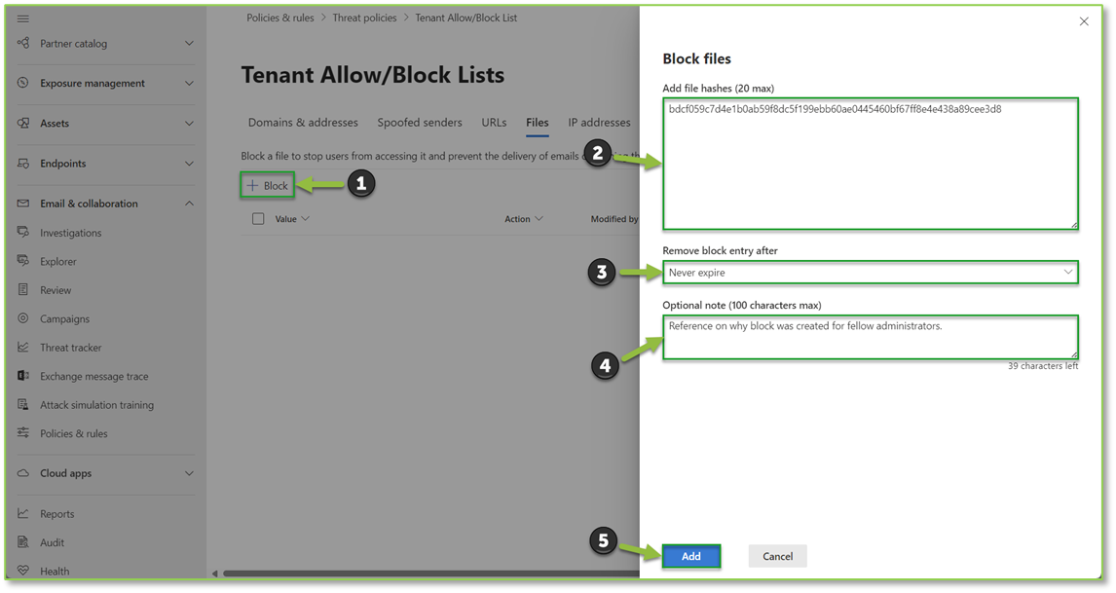Open Explorer via its sidebar icon
The image size is (1116, 593).
[22, 261]
